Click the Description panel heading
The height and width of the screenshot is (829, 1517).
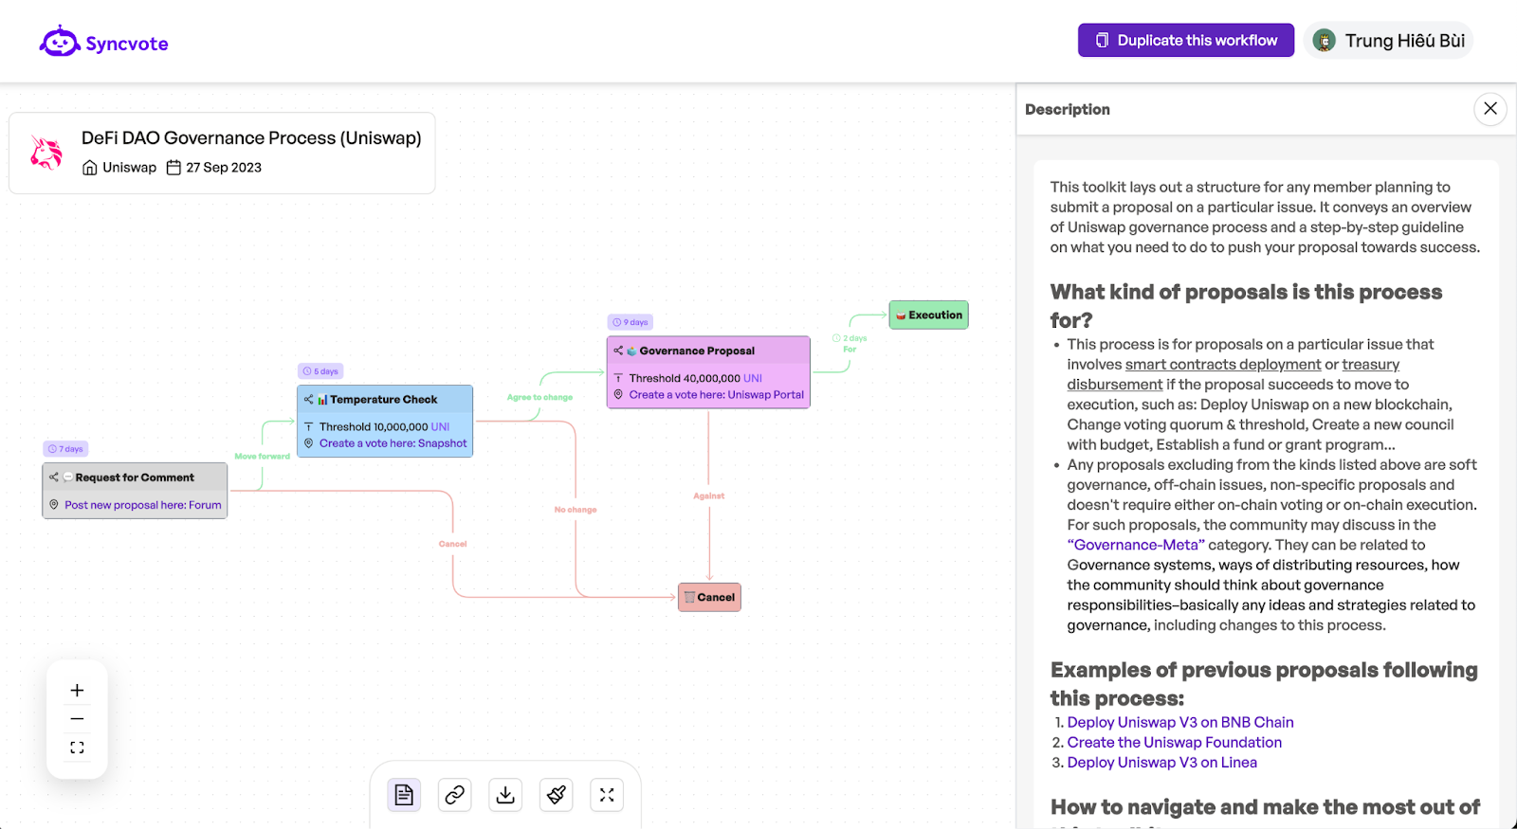(x=1068, y=110)
